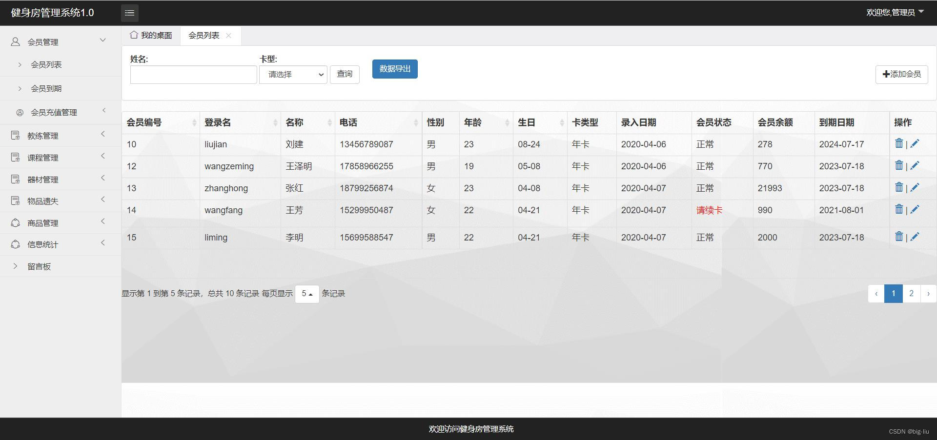The image size is (937, 440).
Task: Sort by 会员编号 column sort arrows
Action: [x=194, y=123]
